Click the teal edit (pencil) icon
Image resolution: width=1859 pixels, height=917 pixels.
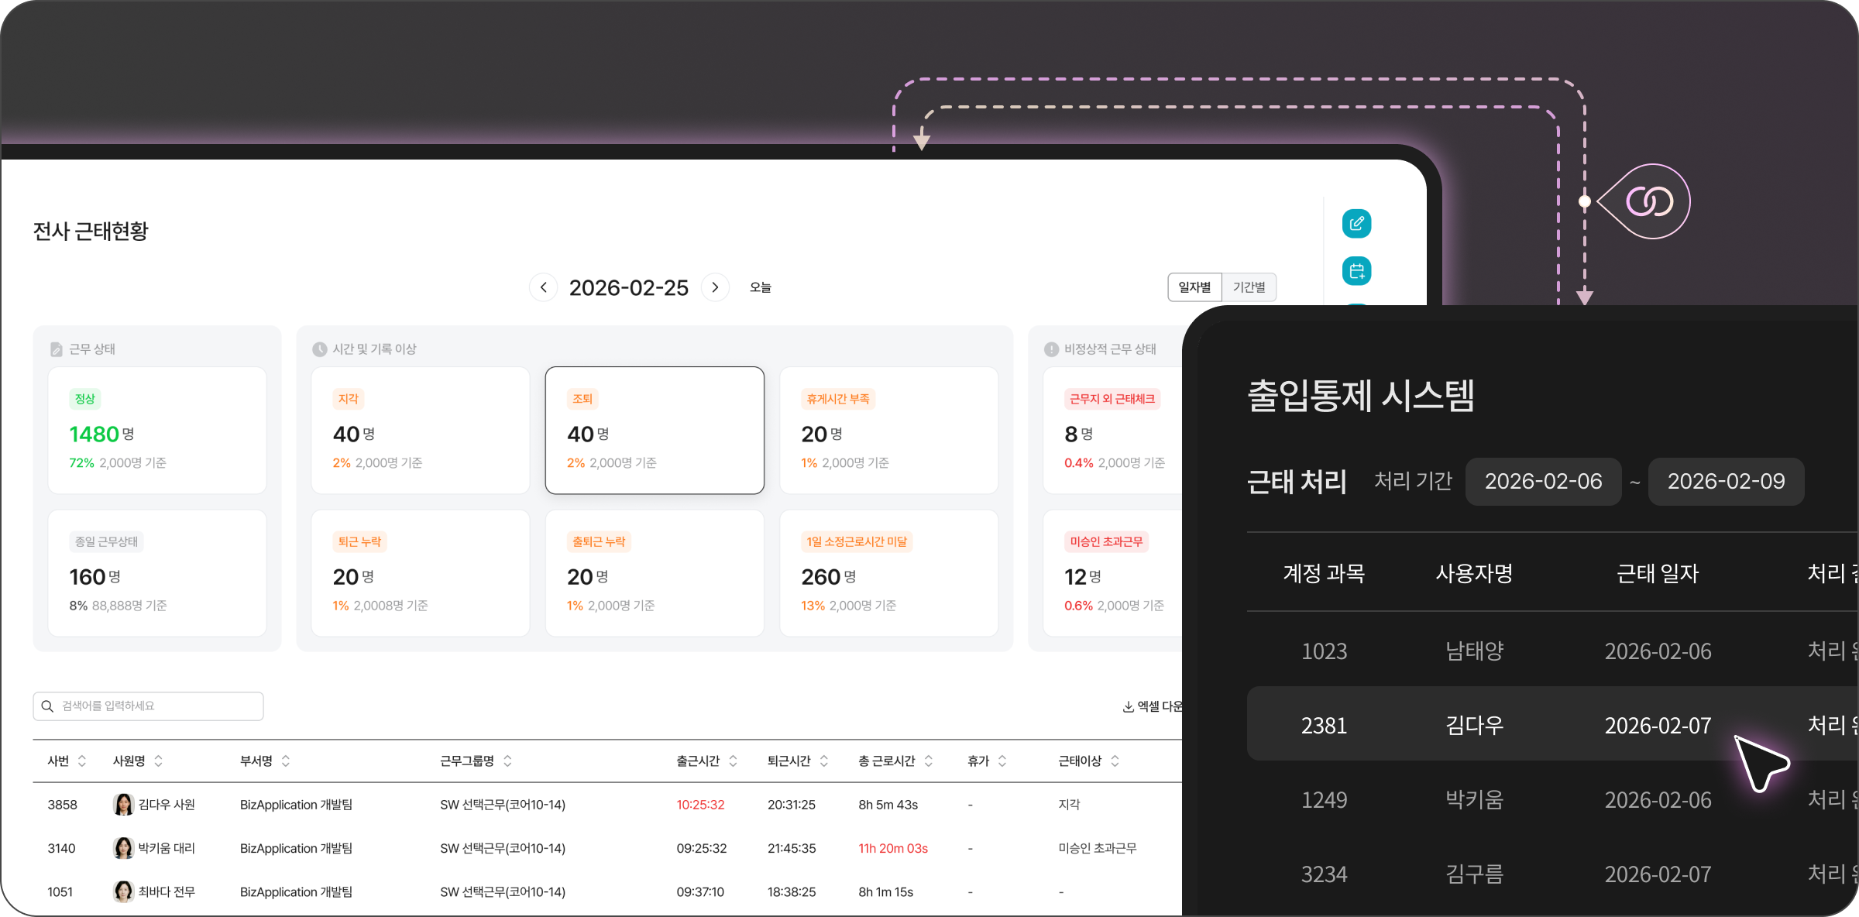click(x=1356, y=223)
